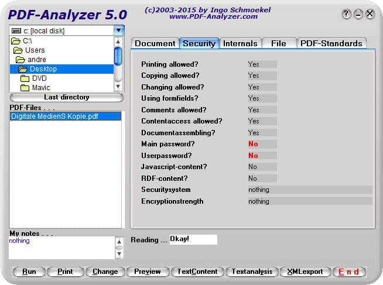Click the folder list scrollbar thumb
383x285 pixels.
[118, 56]
